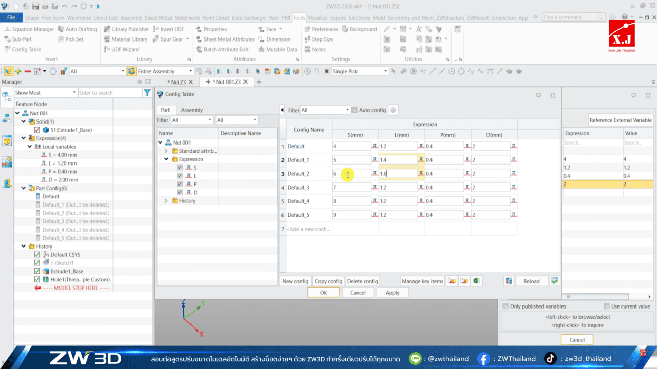The height and width of the screenshot is (369, 657).
Task: Enable the Auto config checkbox
Action: coord(353,110)
